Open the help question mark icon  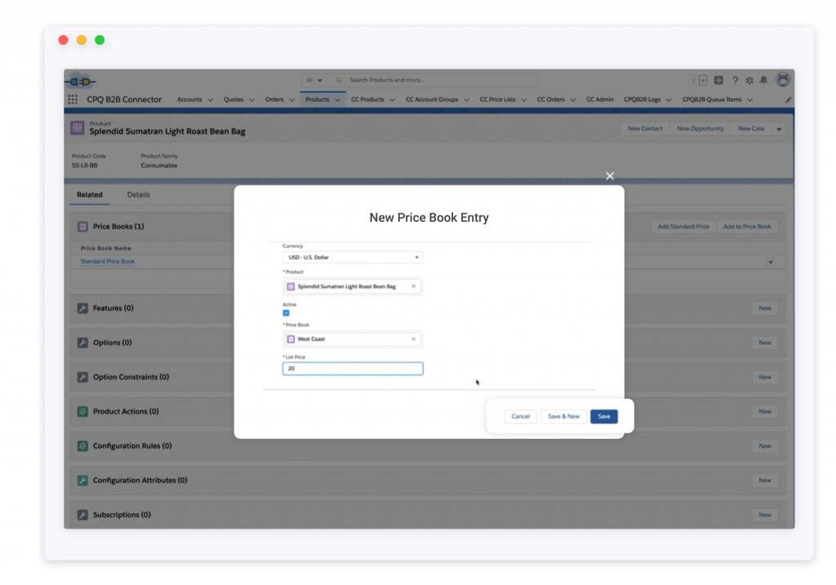[x=736, y=81]
